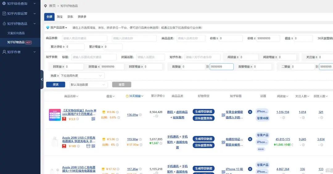Click 生成带货链接 for 20W USB-C手机充电器

[x=203, y=139]
